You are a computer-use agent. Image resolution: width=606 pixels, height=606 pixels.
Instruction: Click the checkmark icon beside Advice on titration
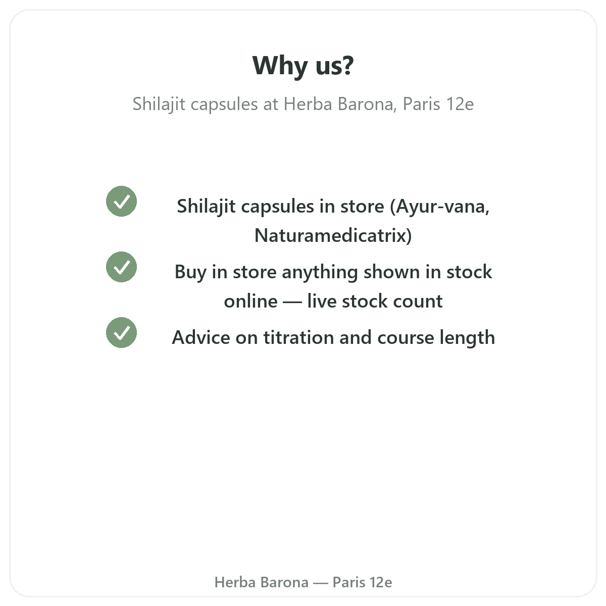click(121, 333)
